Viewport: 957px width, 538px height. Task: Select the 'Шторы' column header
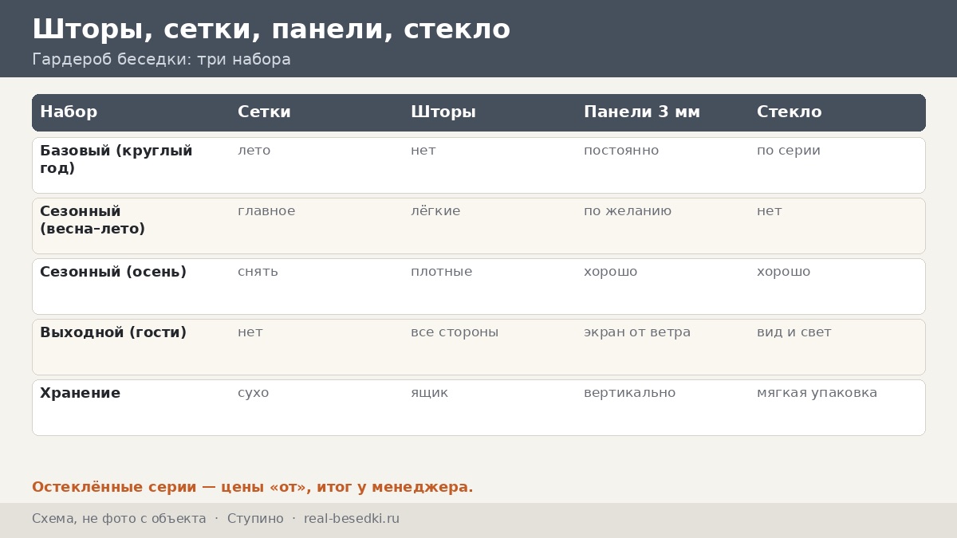coord(443,112)
